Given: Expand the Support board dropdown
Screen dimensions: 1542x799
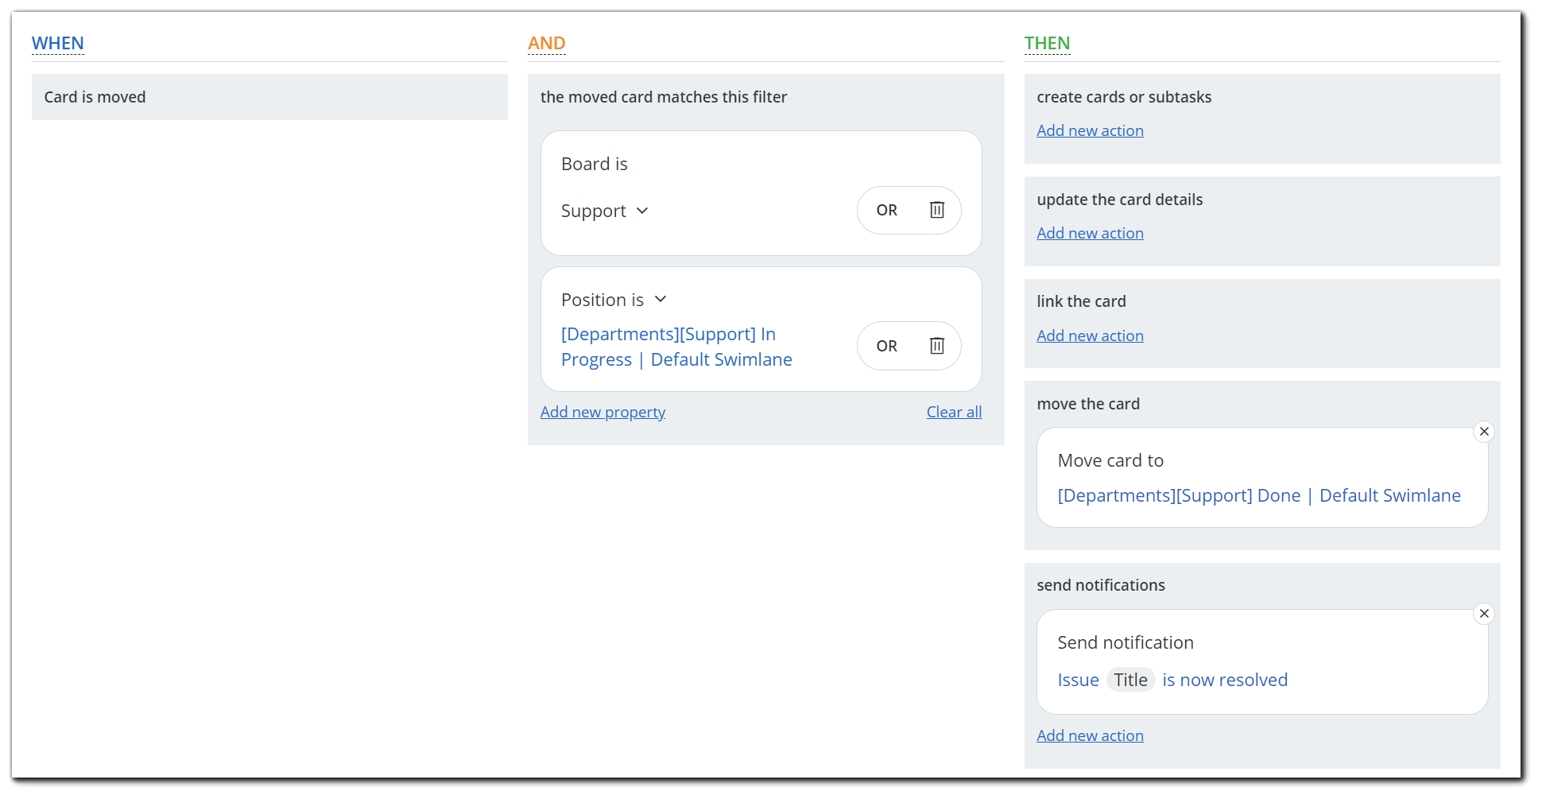Looking at the screenshot, I should (642, 211).
